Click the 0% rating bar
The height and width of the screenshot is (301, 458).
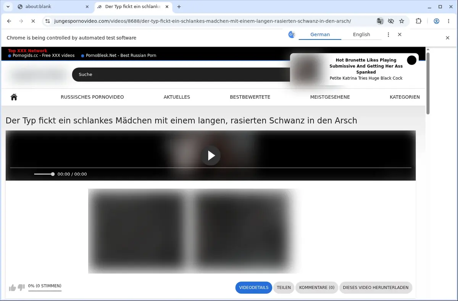click(45, 291)
